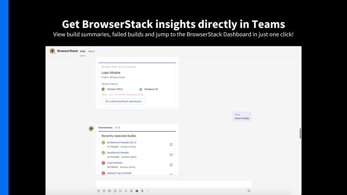Open the Session Sanity link
The image size is (347, 195).
(x=110, y=84)
